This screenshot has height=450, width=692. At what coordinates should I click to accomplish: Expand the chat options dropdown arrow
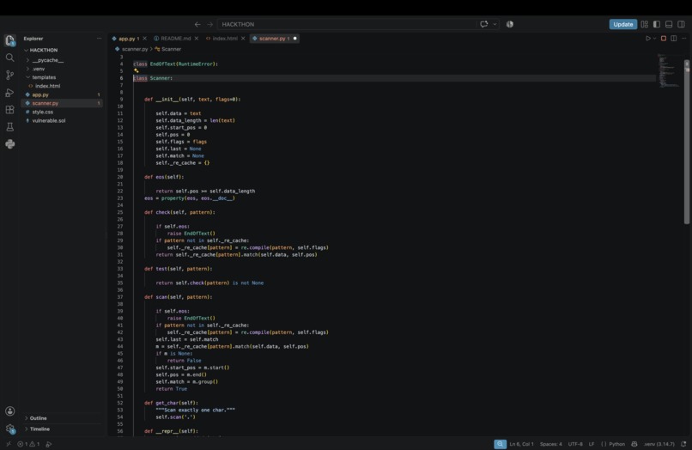[495, 24]
